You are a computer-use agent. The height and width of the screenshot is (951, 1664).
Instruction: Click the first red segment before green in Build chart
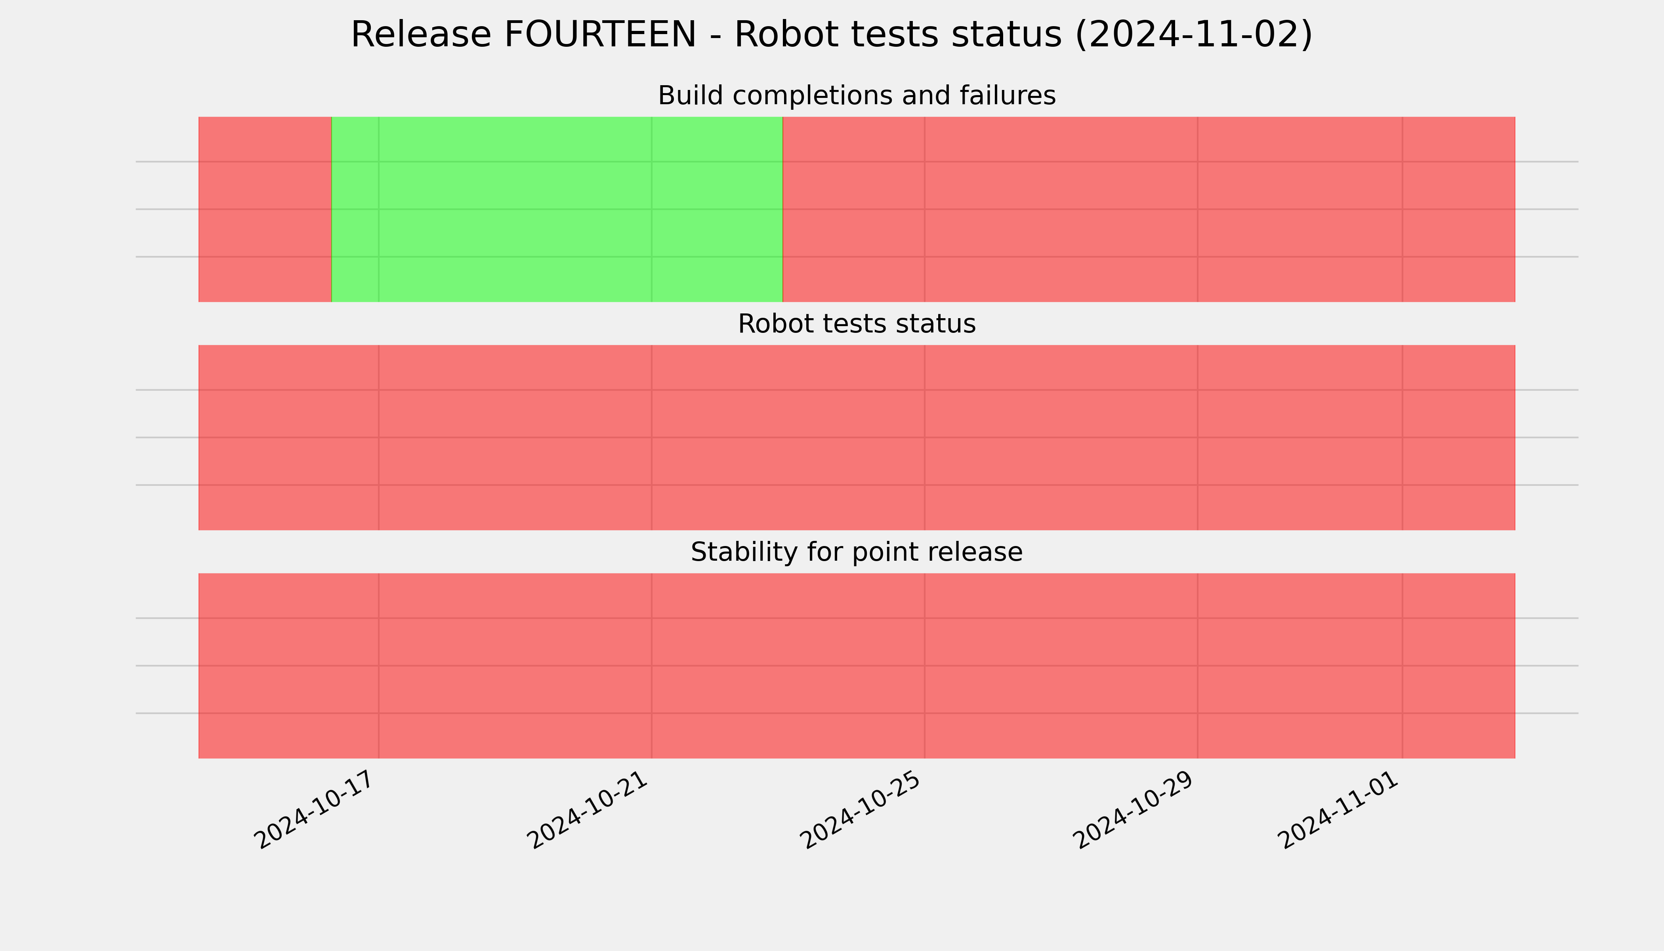pos(265,209)
